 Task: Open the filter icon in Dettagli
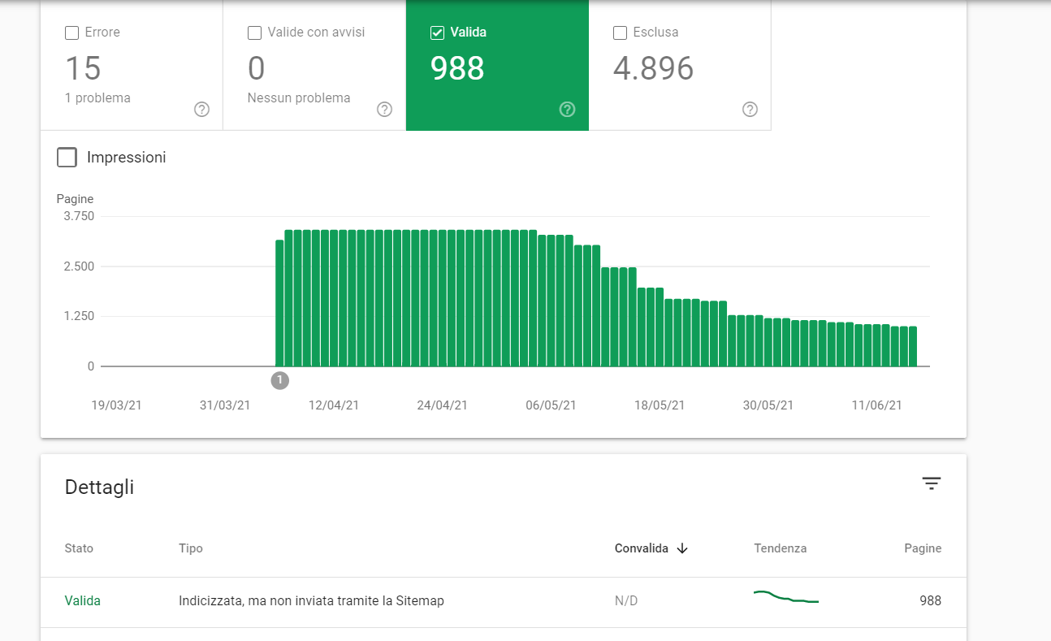click(x=931, y=483)
